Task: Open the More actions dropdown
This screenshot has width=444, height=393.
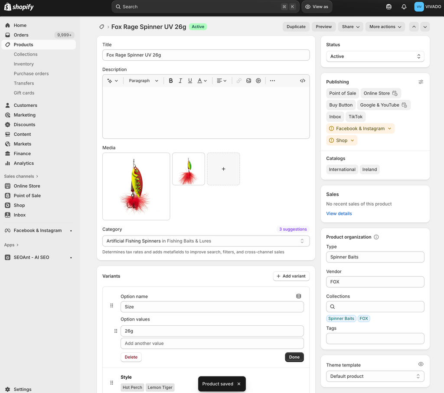Action: tap(385, 27)
